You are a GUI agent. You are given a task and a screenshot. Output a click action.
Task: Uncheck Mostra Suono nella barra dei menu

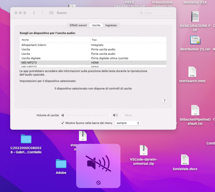[x=63, y=123]
